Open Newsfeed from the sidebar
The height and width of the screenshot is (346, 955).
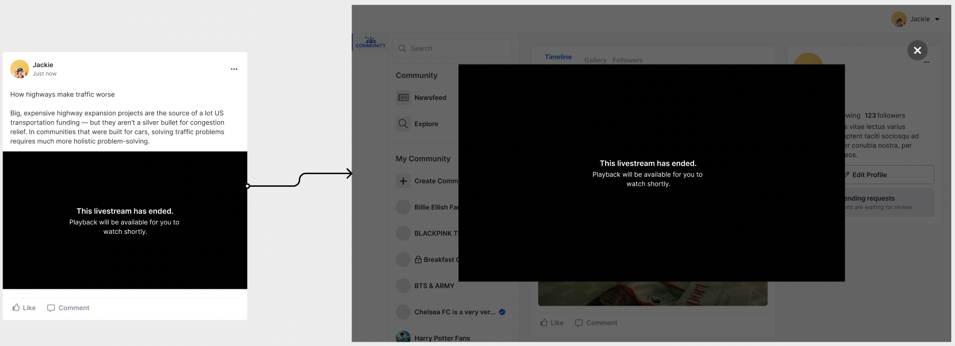tap(430, 98)
